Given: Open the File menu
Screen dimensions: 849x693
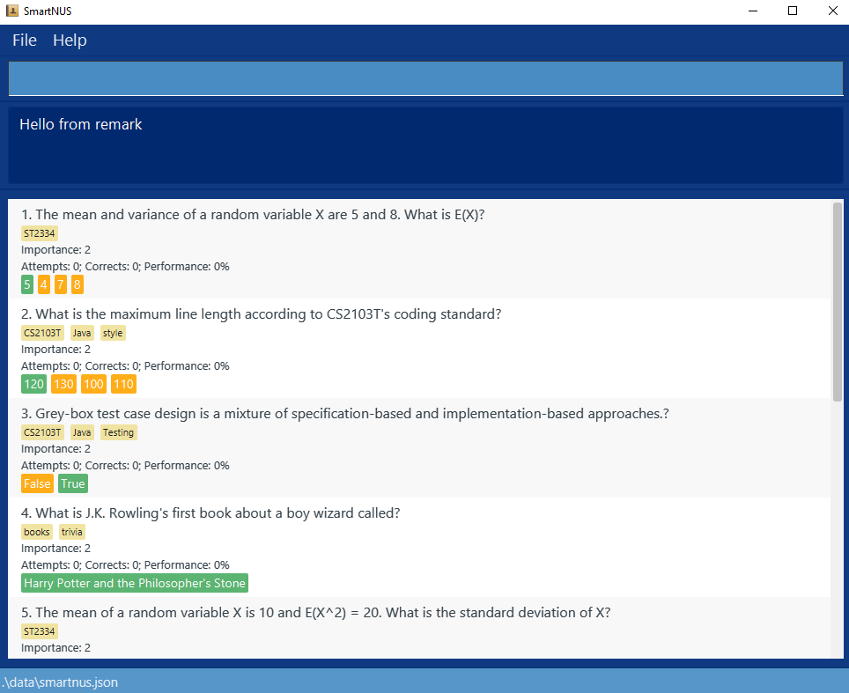Looking at the screenshot, I should 23,40.
